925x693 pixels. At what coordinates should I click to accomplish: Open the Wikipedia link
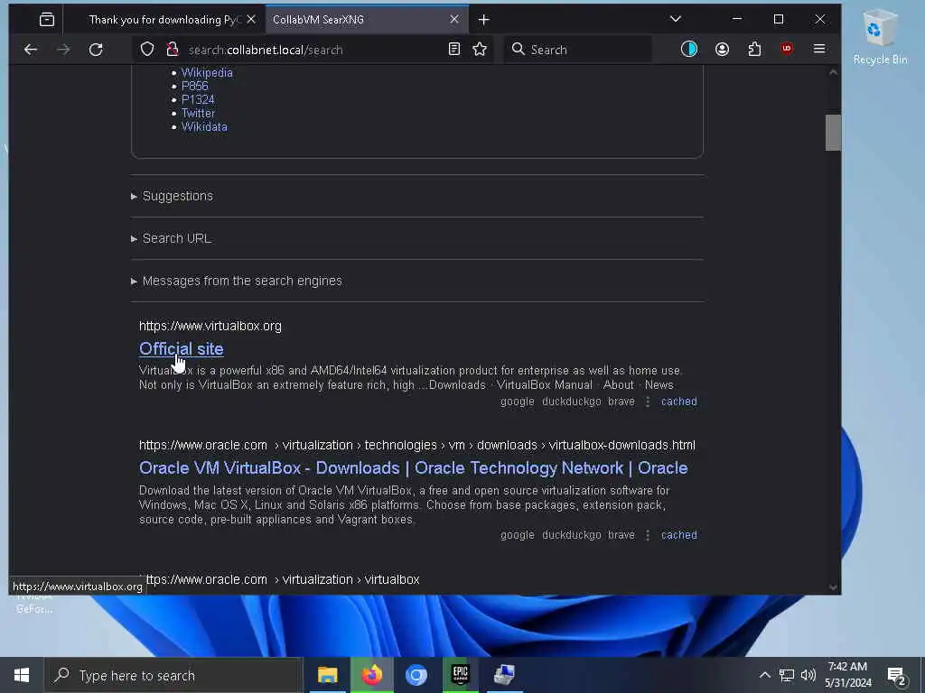207,72
